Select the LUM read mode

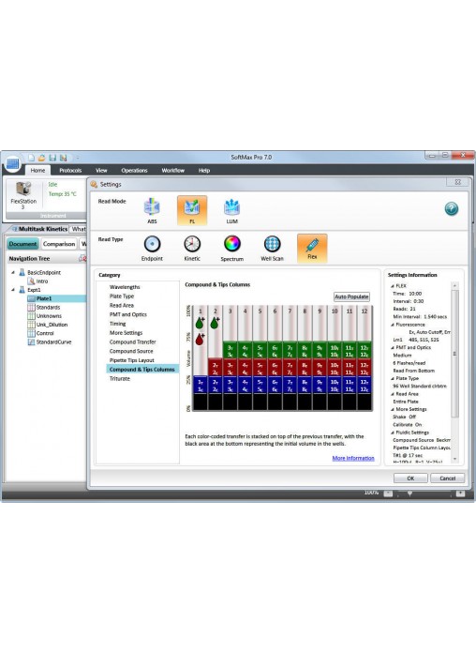pos(231,211)
